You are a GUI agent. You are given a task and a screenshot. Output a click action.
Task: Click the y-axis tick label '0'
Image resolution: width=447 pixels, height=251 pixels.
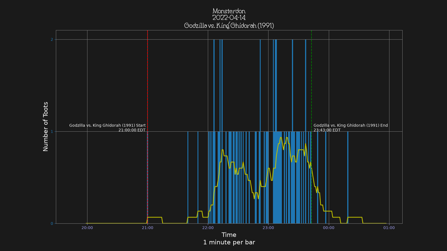[52, 224]
